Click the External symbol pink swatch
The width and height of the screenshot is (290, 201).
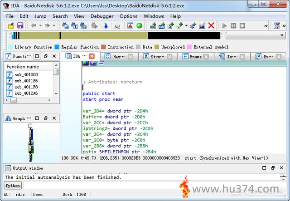click(x=189, y=47)
